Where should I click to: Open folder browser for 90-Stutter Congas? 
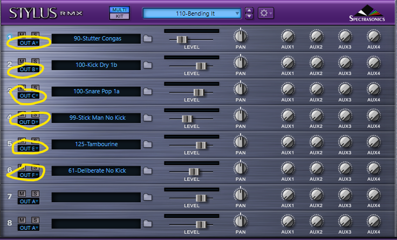pos(148,39)
